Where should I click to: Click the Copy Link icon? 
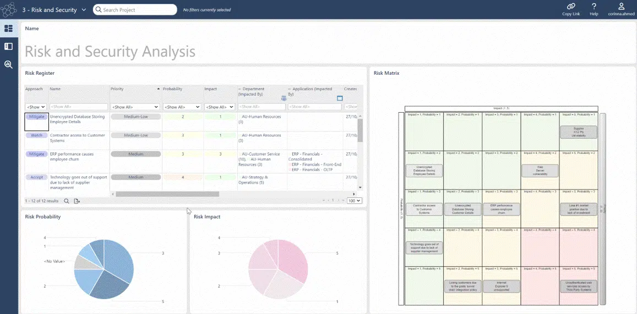(571, 7)
